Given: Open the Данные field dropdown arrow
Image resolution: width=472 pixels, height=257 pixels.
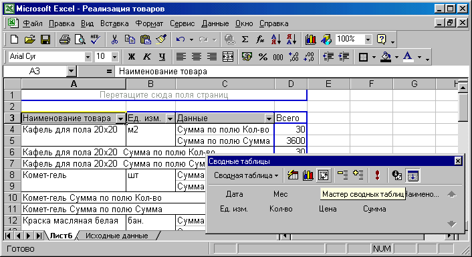Looking at the screenshot, I should (x=269, y=118).
